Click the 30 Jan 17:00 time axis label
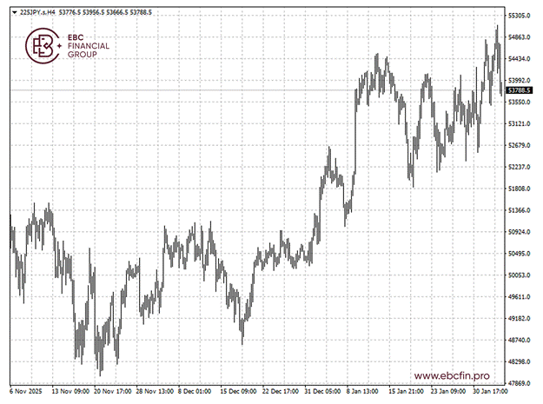The image size is (543, 404). (x=483, y=392)
